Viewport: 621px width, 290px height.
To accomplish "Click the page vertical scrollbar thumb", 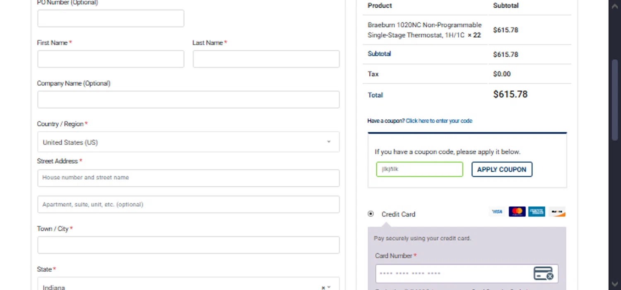I will 615,99.
